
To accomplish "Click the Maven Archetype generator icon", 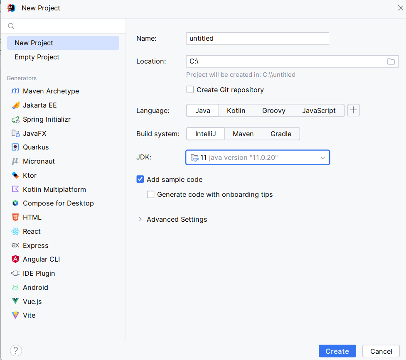I will tap(15, 91).
